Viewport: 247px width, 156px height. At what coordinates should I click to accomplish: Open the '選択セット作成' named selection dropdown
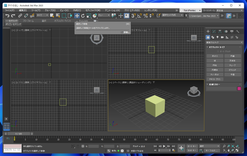(172, 15)
